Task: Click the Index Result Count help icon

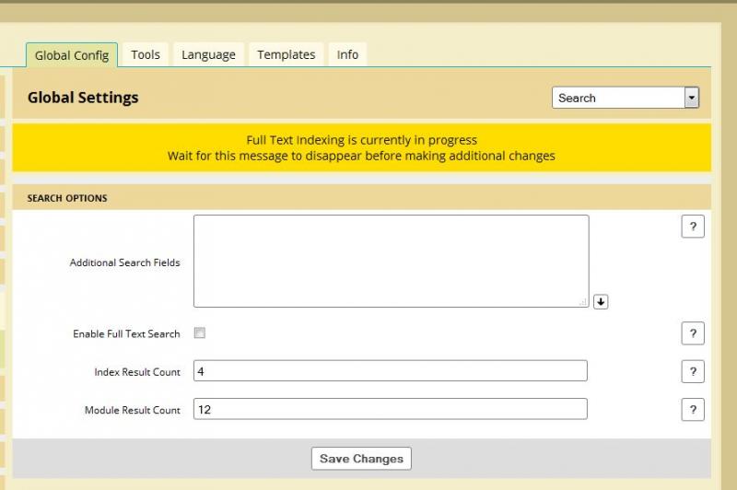Action: point(693,371)
